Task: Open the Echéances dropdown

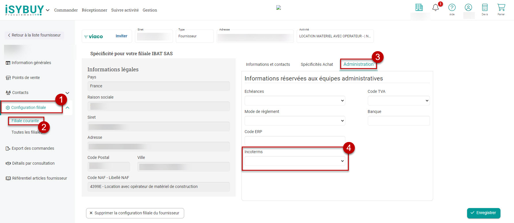Action: click(295, 101)
